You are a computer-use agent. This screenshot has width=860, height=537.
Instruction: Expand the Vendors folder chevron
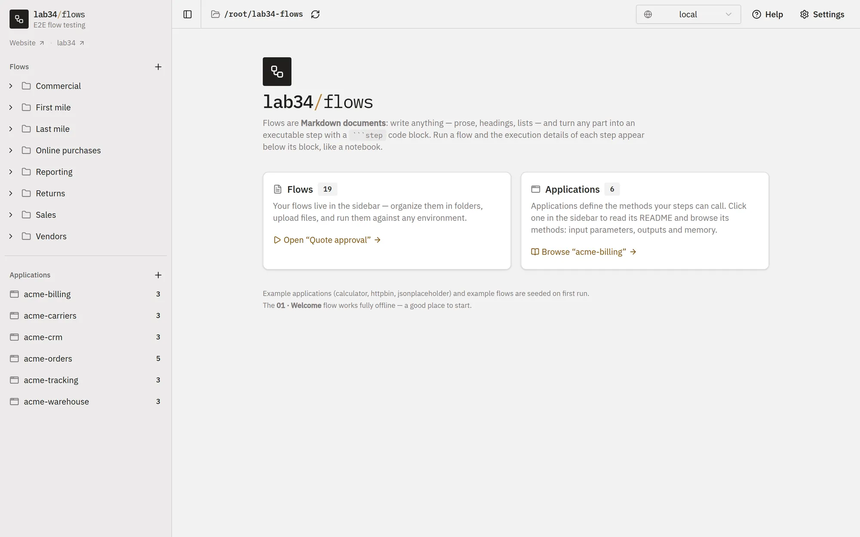pos(11,236)
